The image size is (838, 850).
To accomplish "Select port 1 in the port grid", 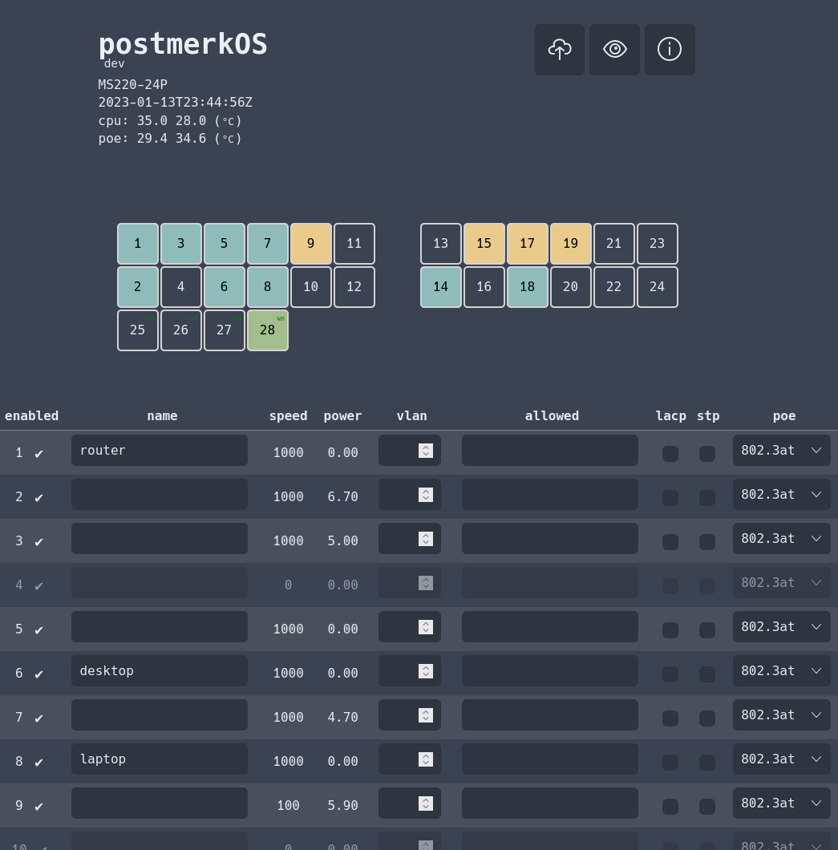I will point(138,244).
